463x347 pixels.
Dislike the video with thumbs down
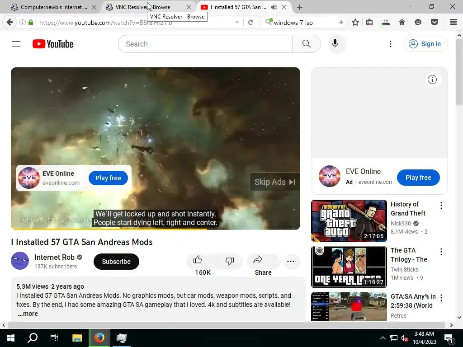[x=229, y=261]
